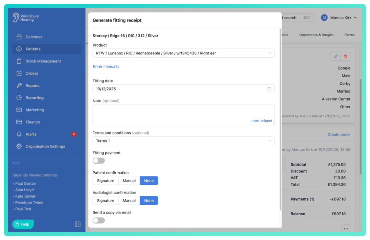Open recently viewed patient Kate Bower
Viewport: 370px width, 240px height.
click(x=25, y=196)
